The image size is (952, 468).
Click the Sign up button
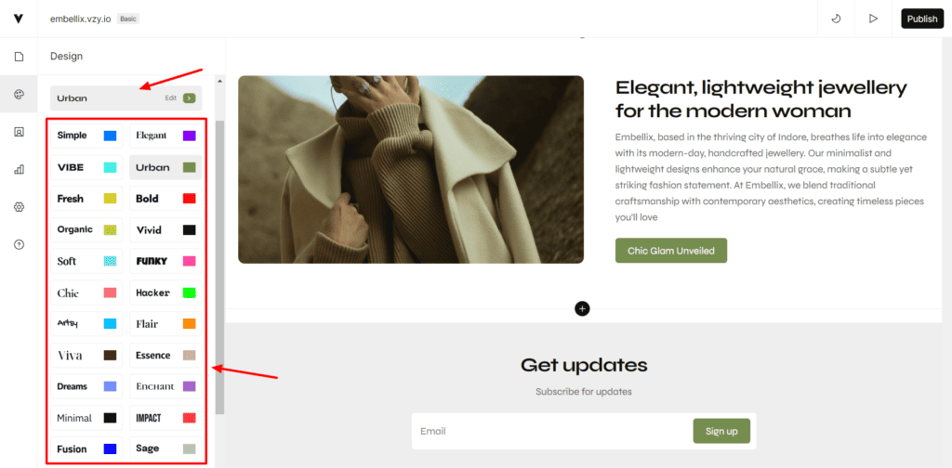coord(721,431)
